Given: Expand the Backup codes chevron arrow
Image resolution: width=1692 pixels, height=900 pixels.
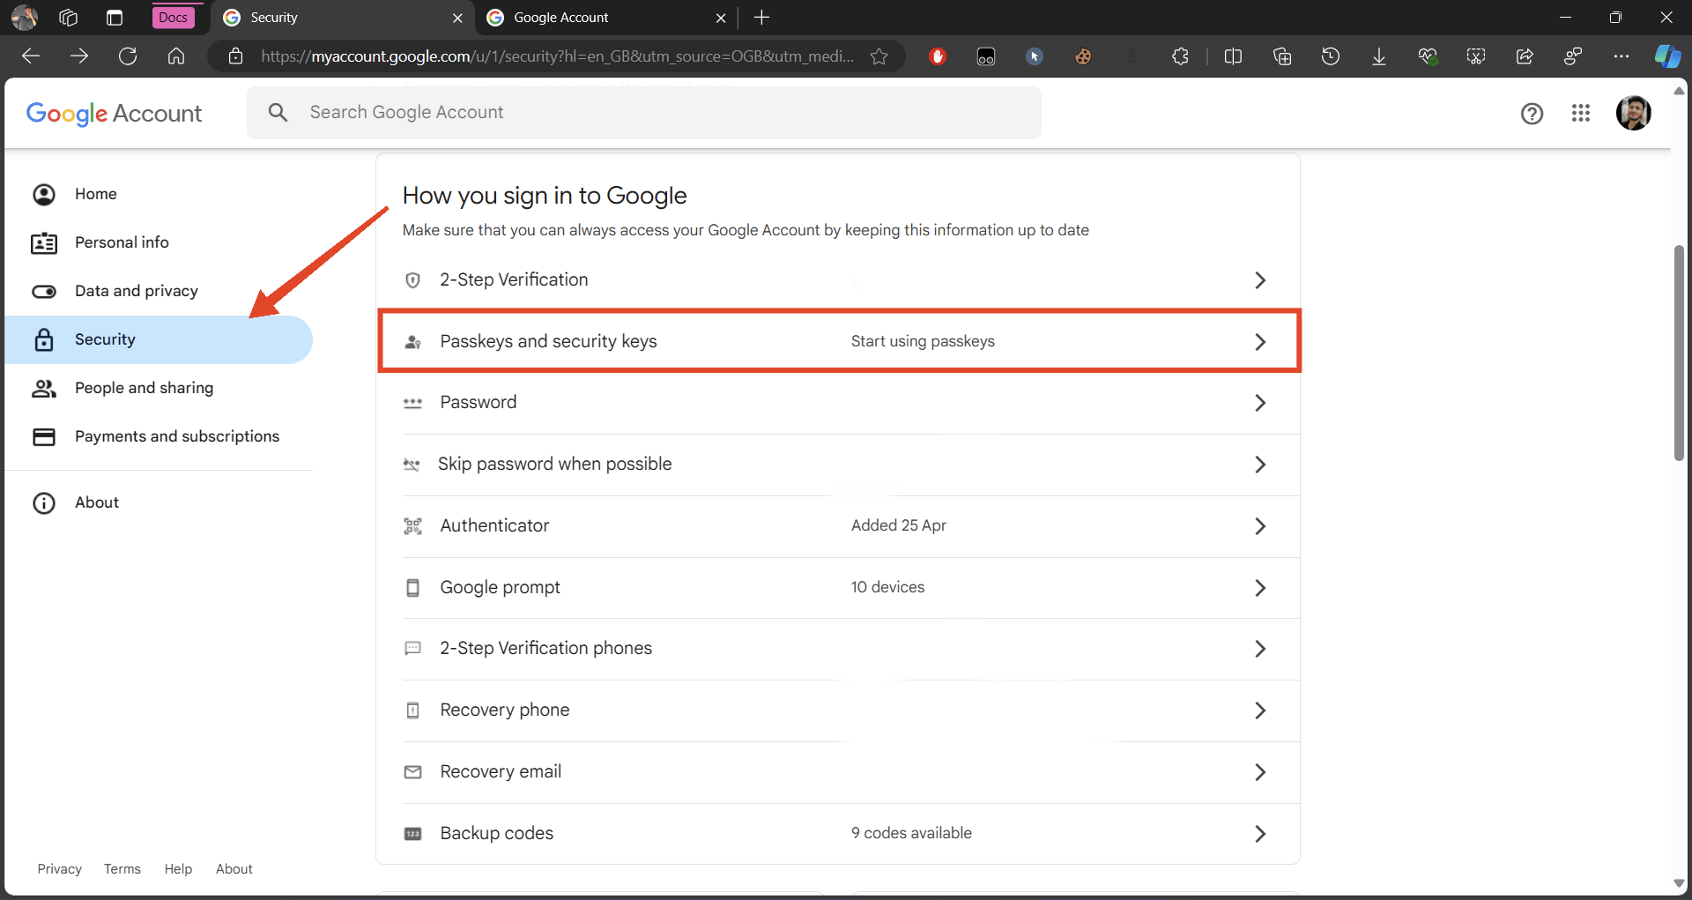Looking at the screenshot, I should 1260,834.
